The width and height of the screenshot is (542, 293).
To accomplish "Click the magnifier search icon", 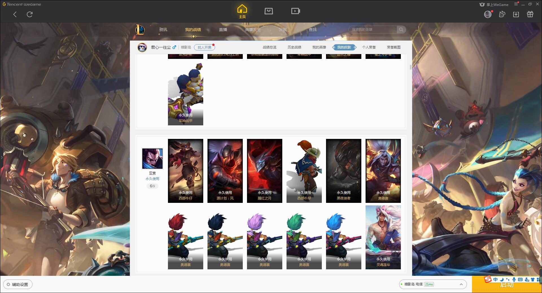I will click(x=401, y=30).
